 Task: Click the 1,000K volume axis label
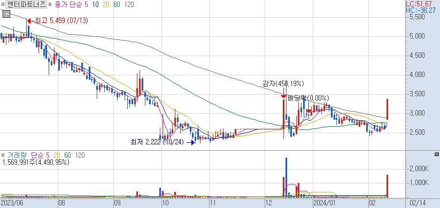coord(419,183)
